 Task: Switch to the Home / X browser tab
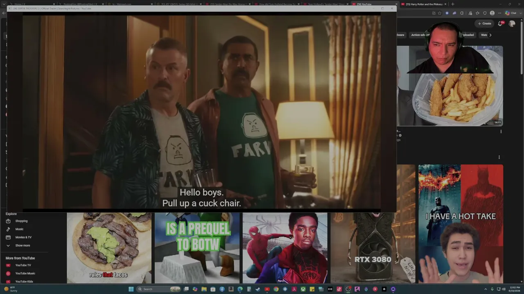tap(31, 4)
